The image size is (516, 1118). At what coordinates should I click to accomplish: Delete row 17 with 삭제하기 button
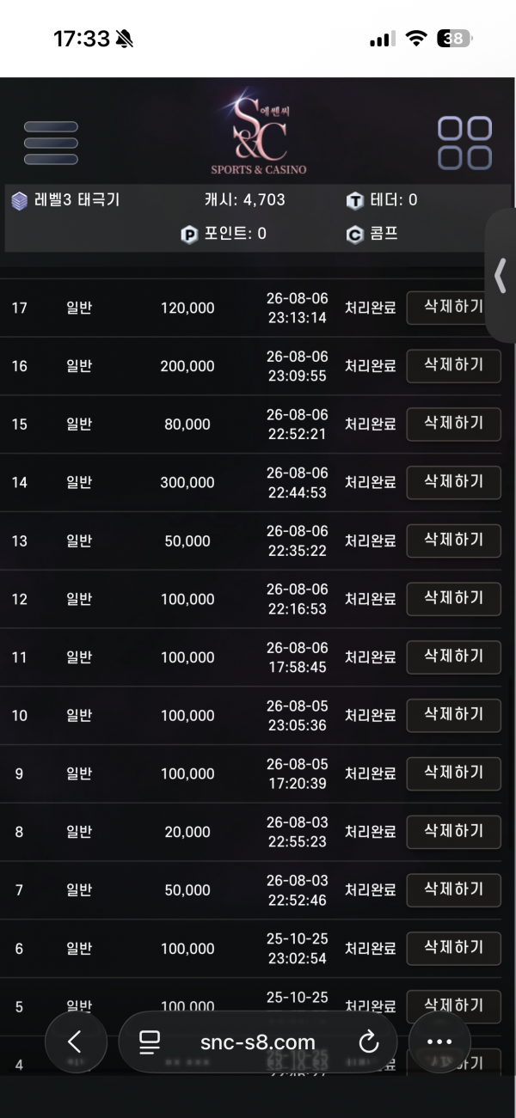pyautogui.click(x=453, y=307)
